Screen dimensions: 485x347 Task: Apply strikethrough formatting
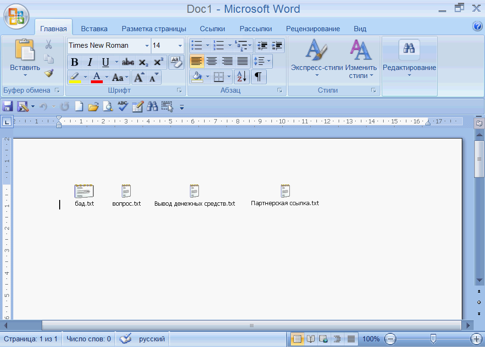click(x=128, y=62)
